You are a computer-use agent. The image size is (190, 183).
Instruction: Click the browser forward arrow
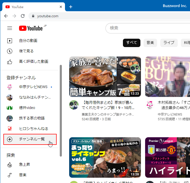pyautogui.click(x=14, y=16)
